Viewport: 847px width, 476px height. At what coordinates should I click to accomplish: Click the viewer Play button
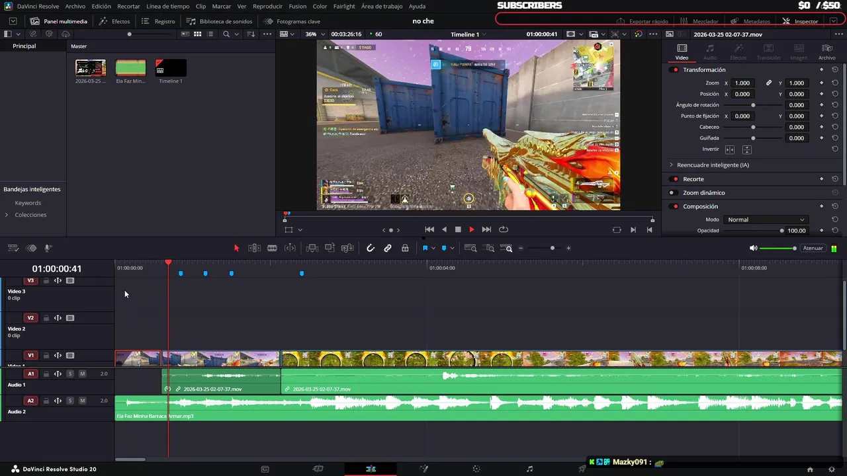pyautogui.click(x=472, y=229)
